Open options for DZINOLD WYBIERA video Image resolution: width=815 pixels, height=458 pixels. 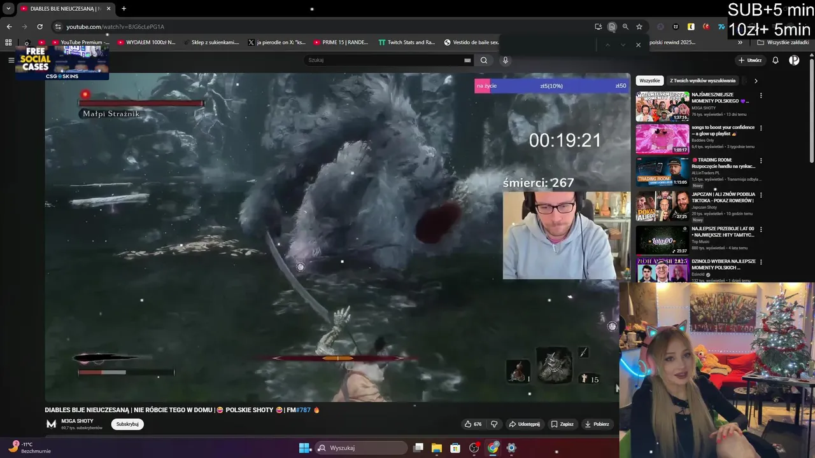click(761, 262)
